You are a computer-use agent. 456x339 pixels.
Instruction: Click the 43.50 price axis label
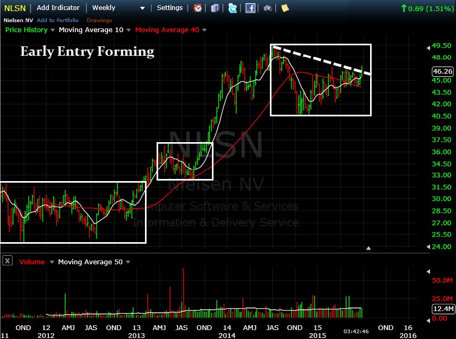(441, 92)
